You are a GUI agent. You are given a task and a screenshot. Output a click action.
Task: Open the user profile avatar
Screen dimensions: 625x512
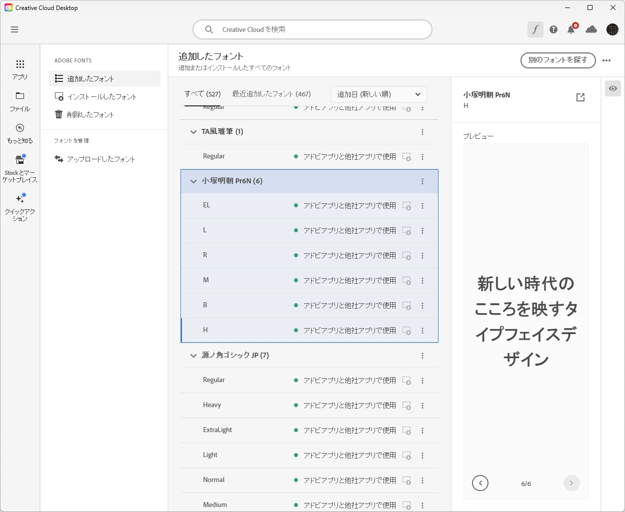coord(612,29)
